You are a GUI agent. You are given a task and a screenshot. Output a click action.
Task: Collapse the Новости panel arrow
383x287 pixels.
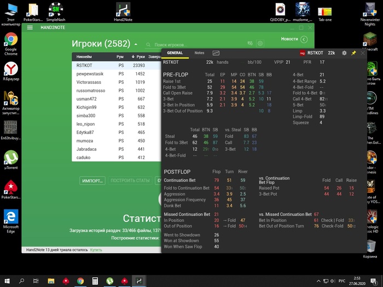pos(304,39)
